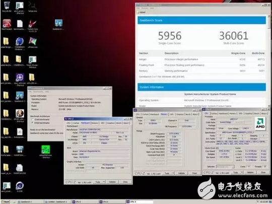Open Tools dropdown arrow in CPU-Z Mainboard window
Image resolution: width=272 pixels, height=204 pixels.
tap(104, 182)
